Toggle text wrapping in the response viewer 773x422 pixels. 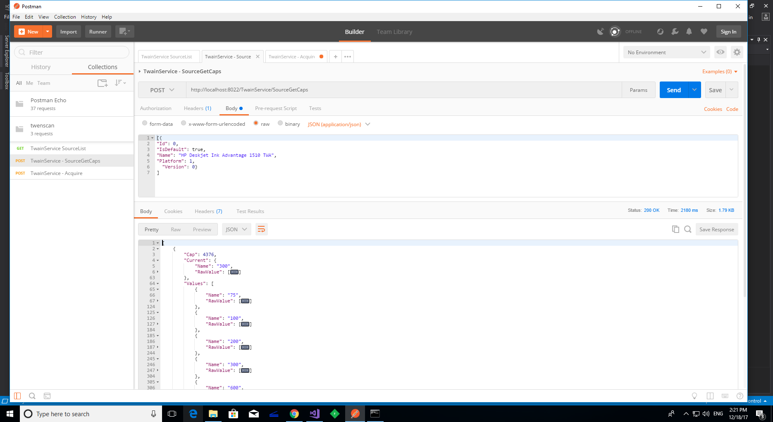[x=261, y=229]
